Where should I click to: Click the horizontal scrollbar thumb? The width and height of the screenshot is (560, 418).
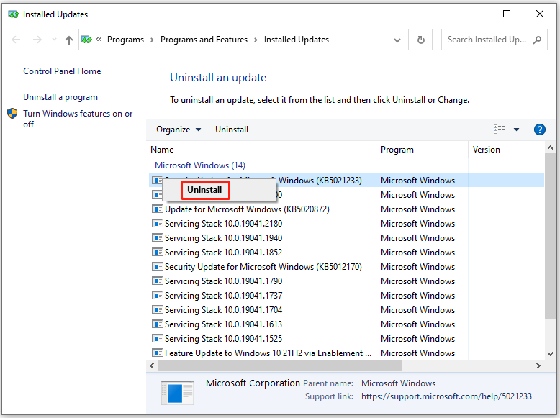click(280, 365)
